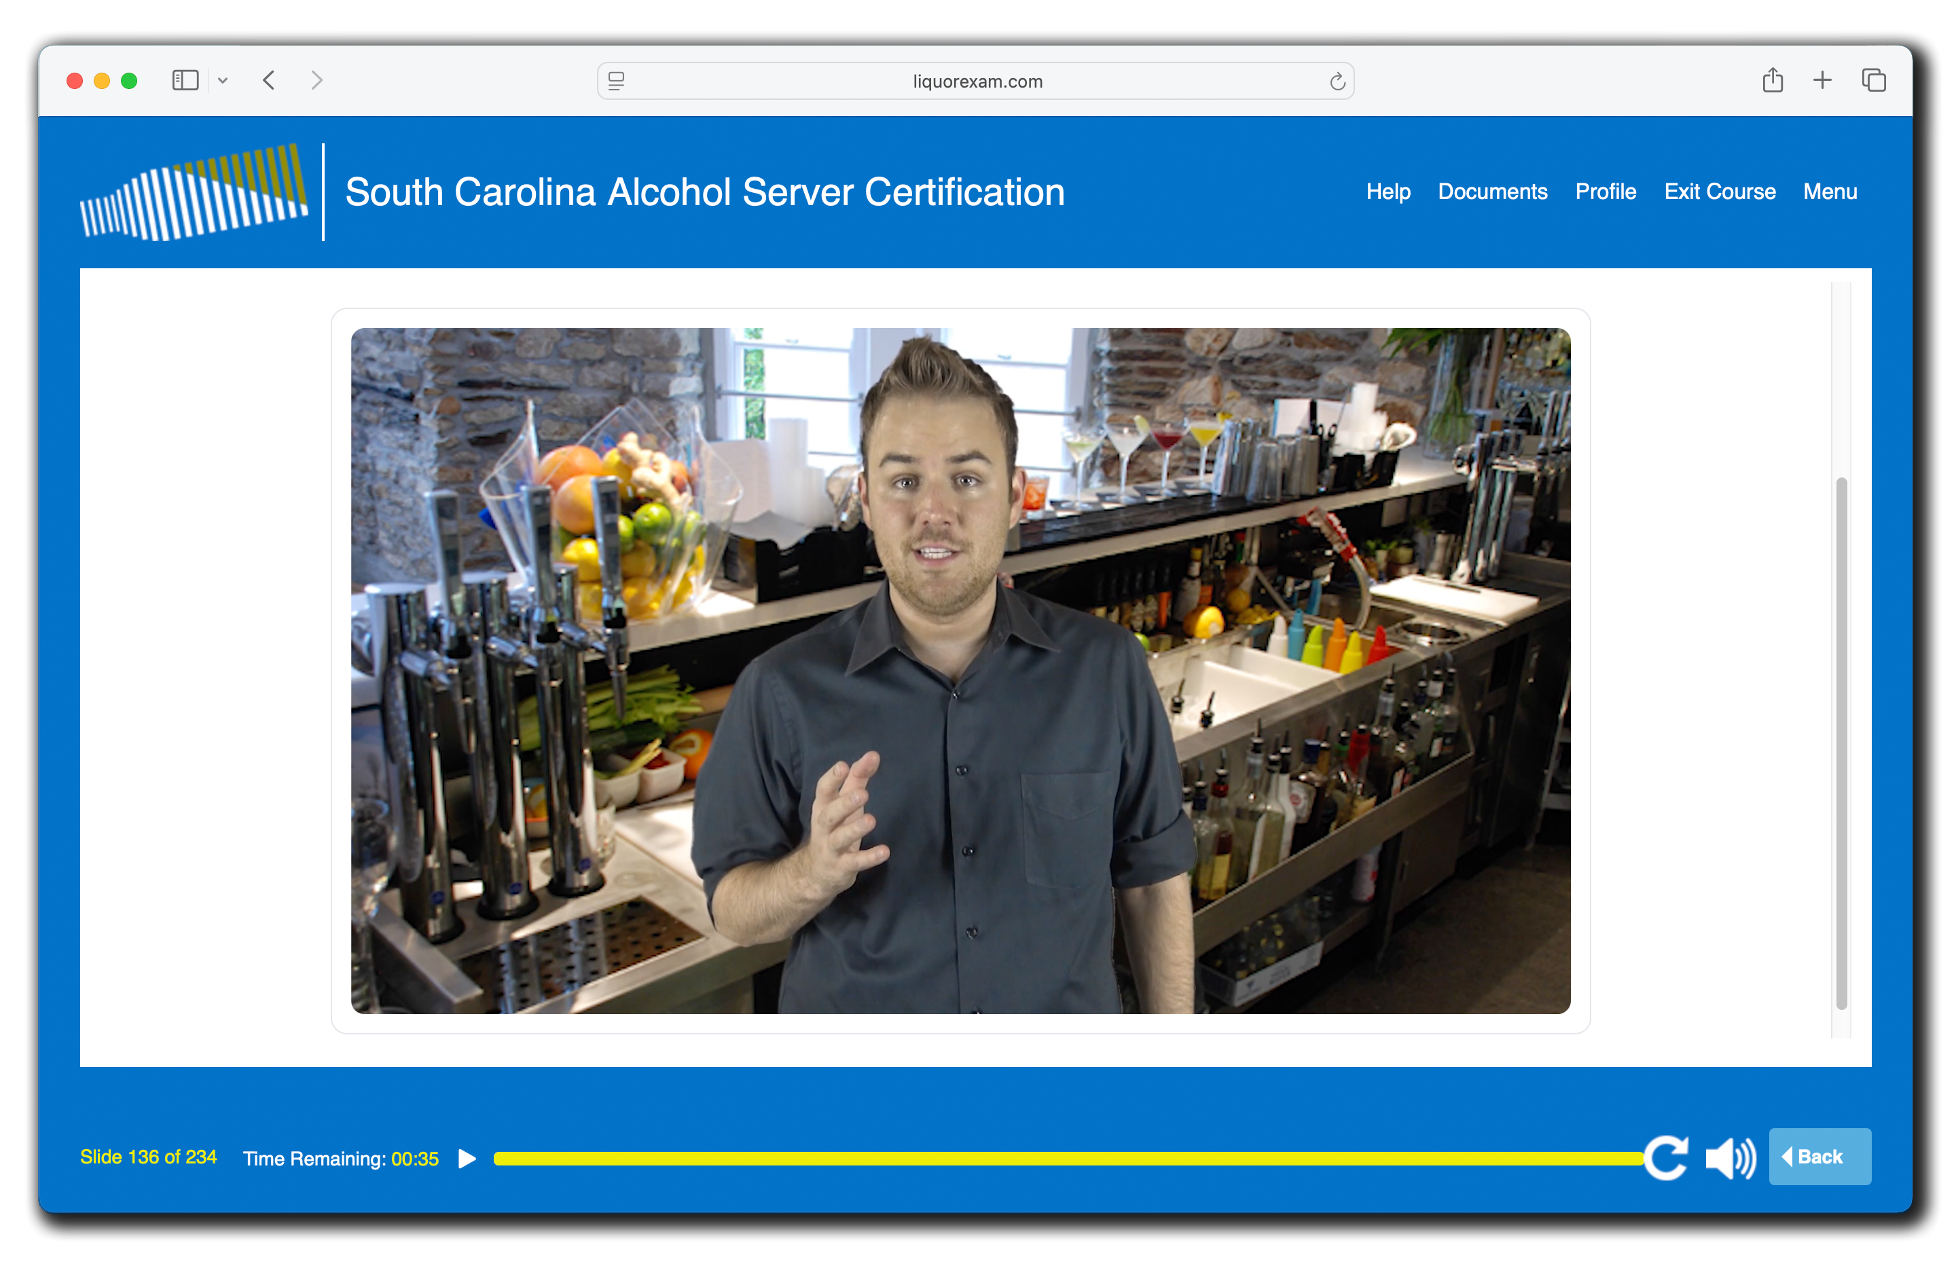The image size is (1956, 1266).
Task: Click the page reader icon in the address bar
Action: point(617,82)
